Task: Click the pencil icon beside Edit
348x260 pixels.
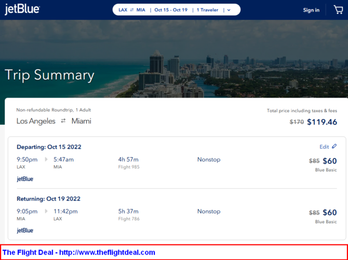Action: pos(334,147)
